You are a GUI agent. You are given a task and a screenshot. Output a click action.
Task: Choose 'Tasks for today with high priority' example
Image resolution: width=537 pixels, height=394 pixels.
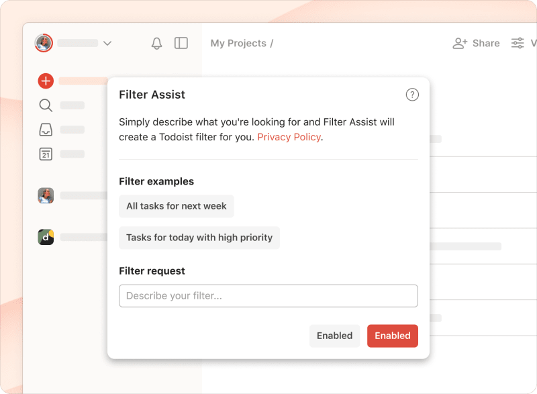click(199, 238)
